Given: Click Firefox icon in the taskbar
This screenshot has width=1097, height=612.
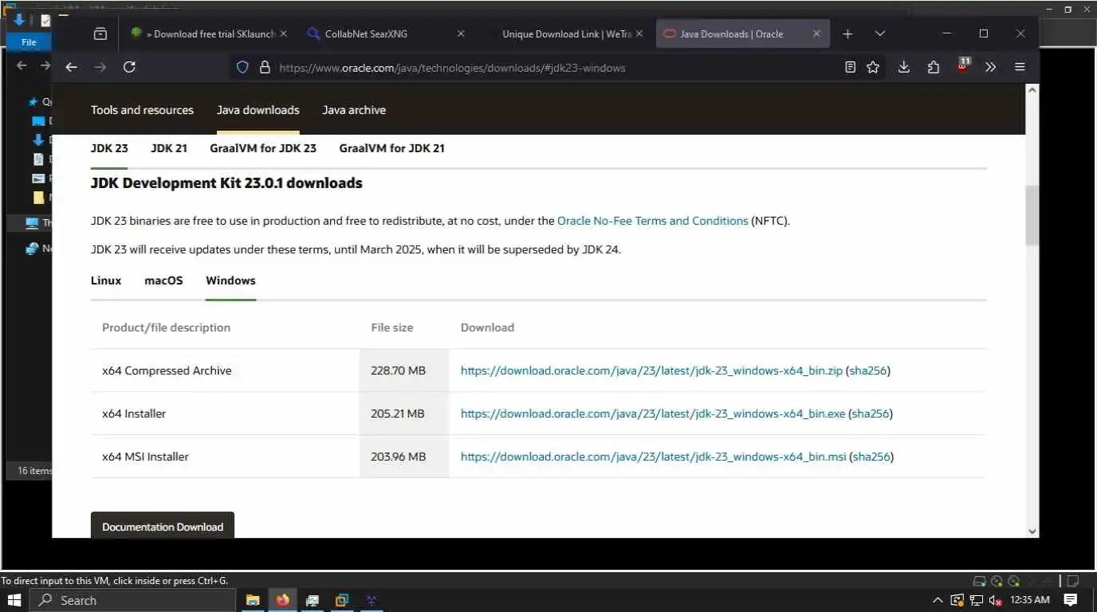Looking at the screenshot, I should [x=282, y=600].
